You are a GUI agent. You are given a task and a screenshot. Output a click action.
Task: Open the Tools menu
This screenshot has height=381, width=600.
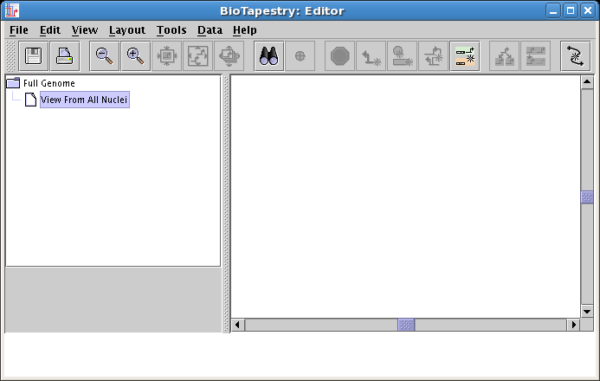point(171,29)
